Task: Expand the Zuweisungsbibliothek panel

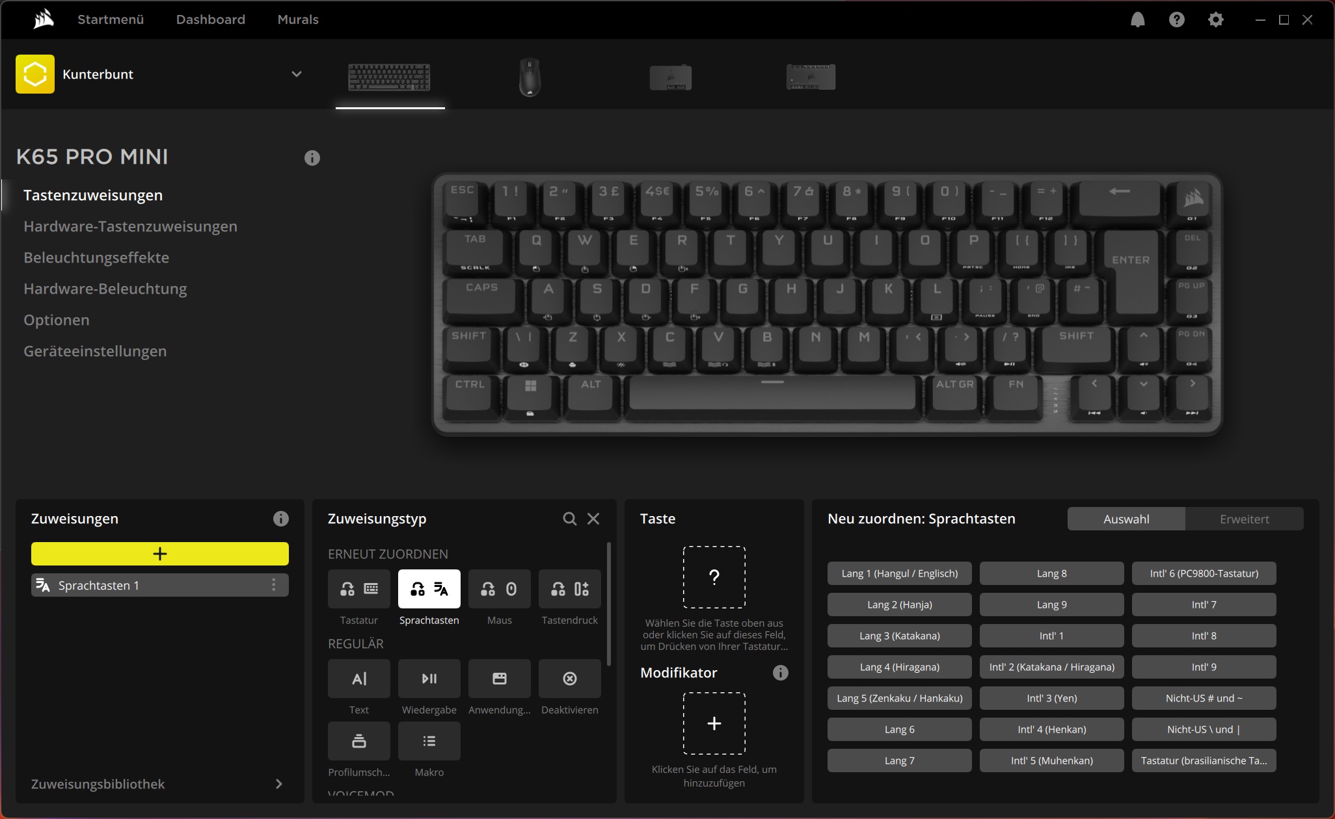Action: pyautogui.click(x=279, y=784)
